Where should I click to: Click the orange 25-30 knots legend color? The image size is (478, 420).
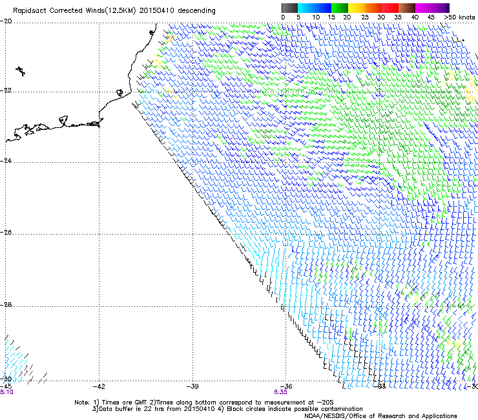coord(373,8)
